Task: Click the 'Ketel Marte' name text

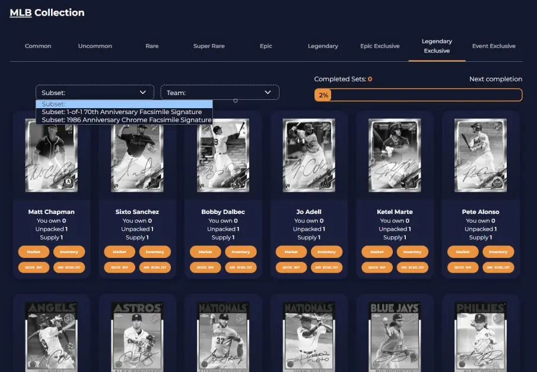Action: [x=395, y=212]
